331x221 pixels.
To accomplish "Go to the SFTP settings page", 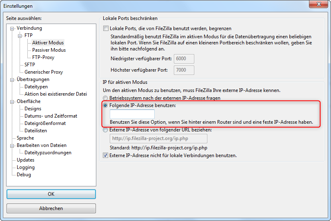I will click(30, 65).
